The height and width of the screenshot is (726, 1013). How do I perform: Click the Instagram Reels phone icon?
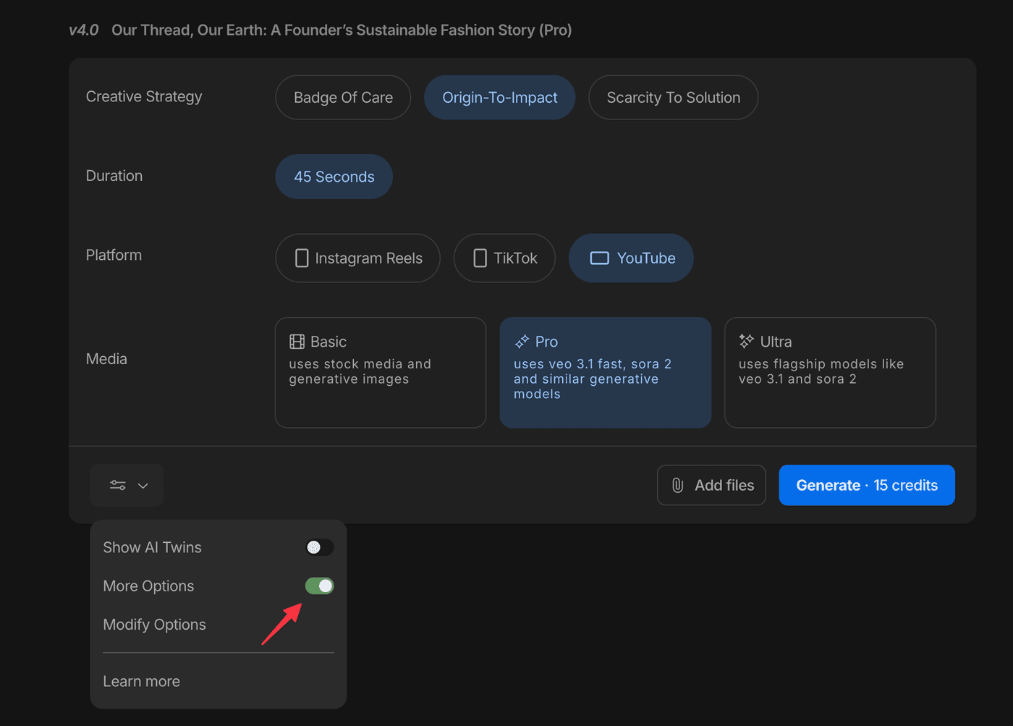coord(302,258)
